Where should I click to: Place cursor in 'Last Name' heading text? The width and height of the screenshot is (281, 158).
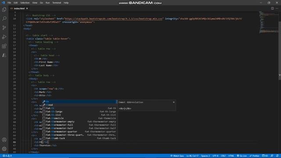45,65
